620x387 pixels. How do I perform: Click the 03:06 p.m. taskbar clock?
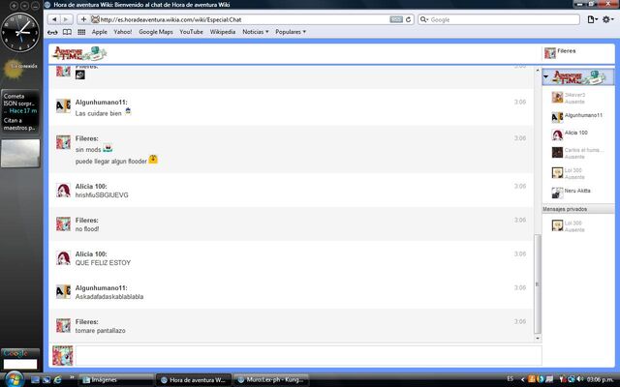(602, 379)
